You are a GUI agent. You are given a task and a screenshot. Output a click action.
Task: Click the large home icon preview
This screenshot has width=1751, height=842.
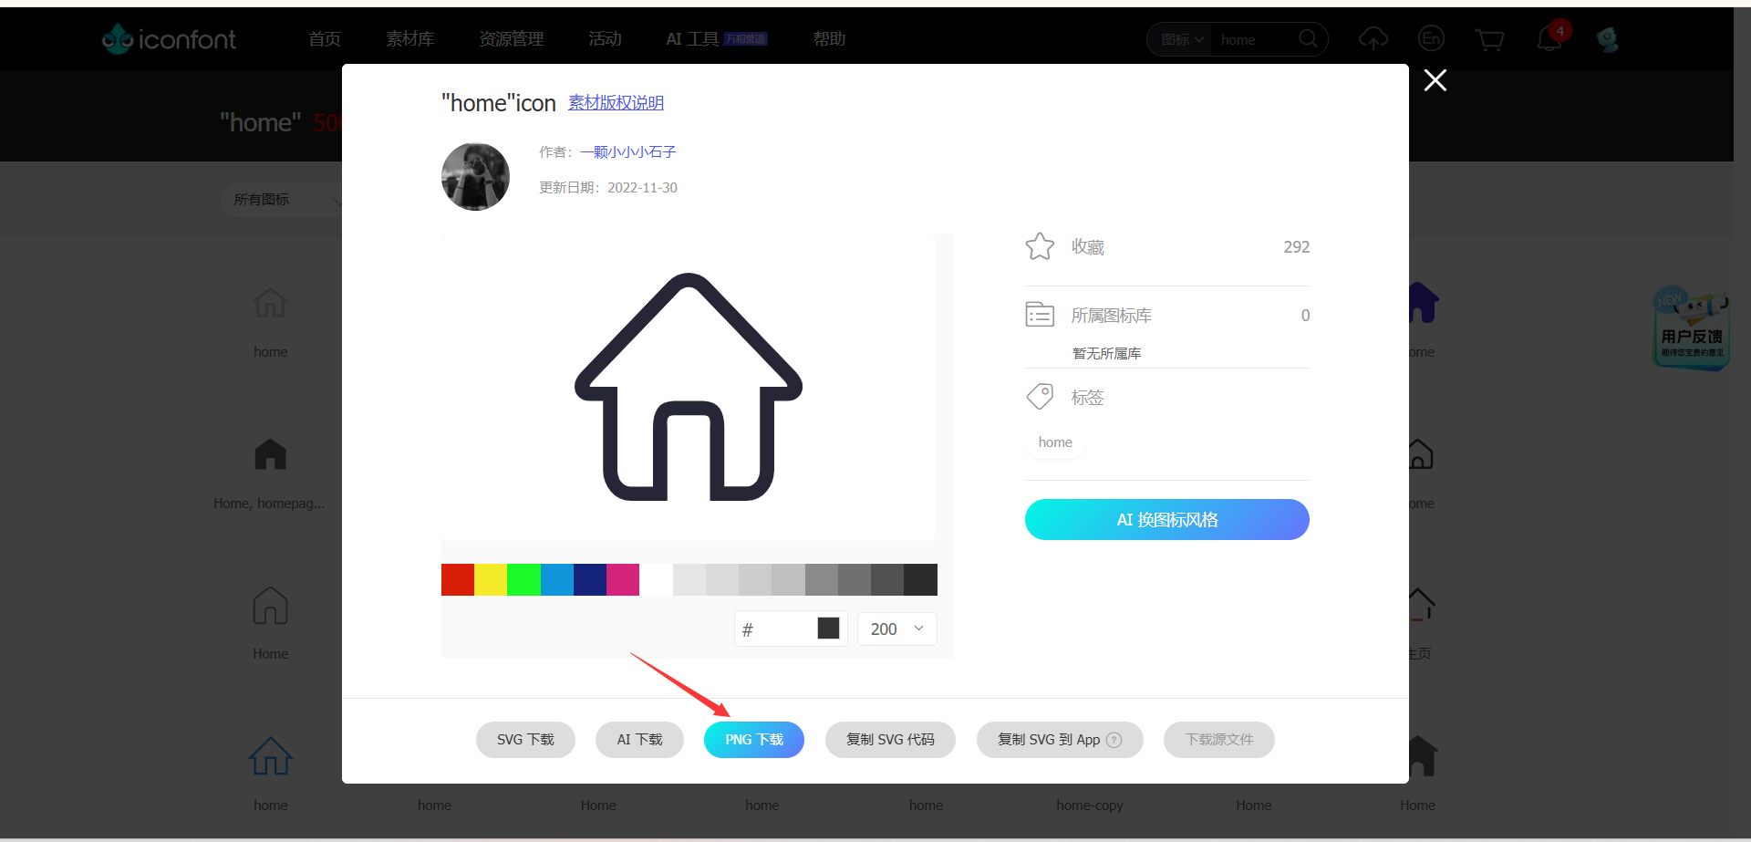689,387
